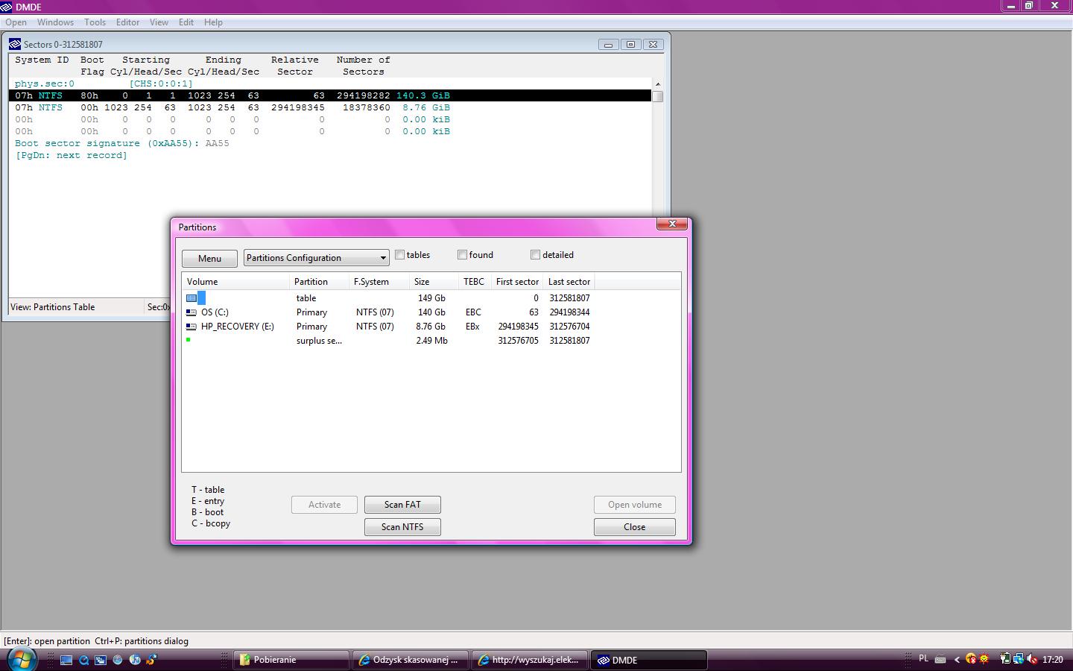Click the grayed Open volume button
The image size is (1073, 671).
click(635, 505)
